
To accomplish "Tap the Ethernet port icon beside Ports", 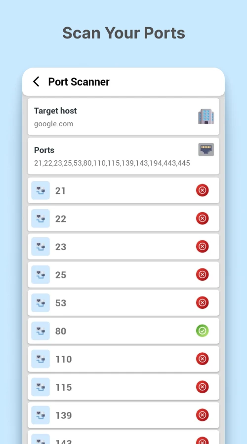I will tap(206, 149).
